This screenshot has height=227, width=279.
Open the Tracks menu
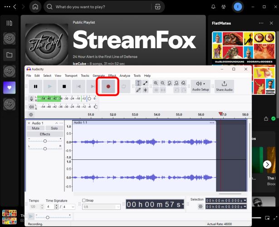point(85,76)
